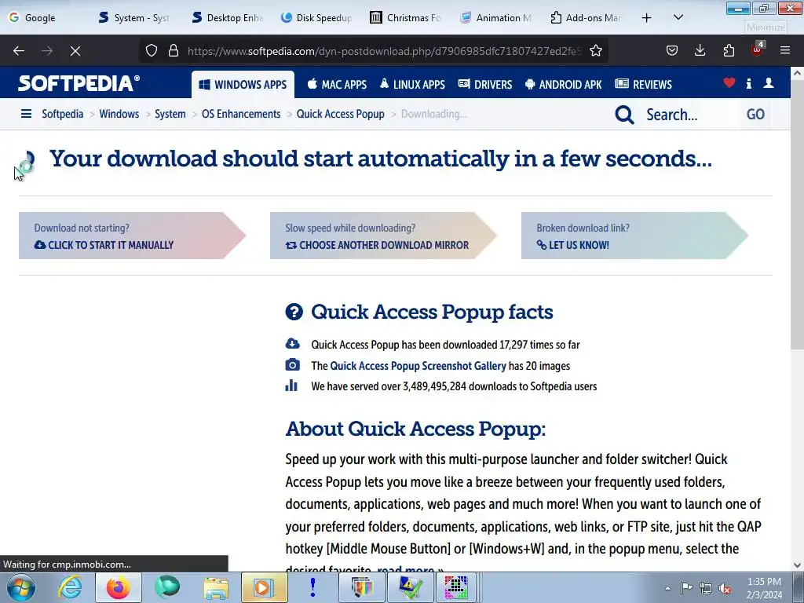Screen dimensions: 804x603
Task: Switch to the System tab
Action: click(134, 18)
